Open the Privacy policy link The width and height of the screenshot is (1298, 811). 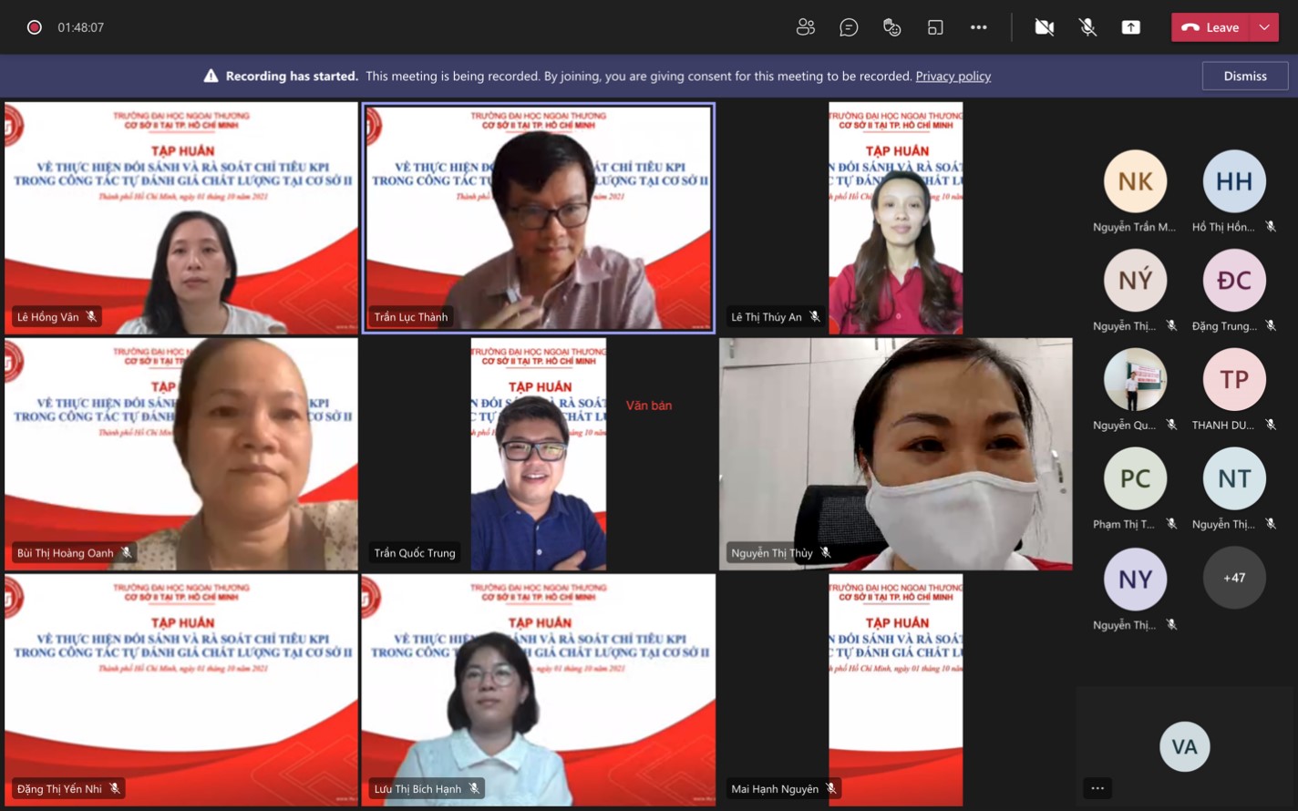point(953,76)
